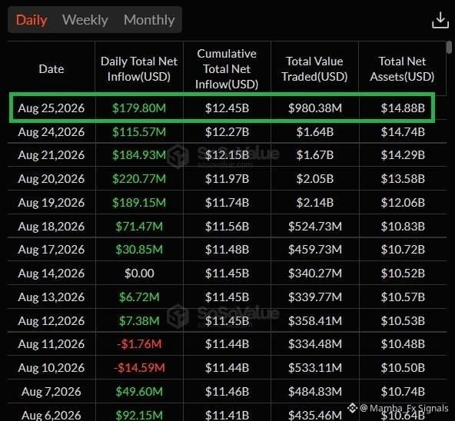455x421 pixels.
Task: Select the Aug 12,2026 date cell
Action: pyautogui.click(x=51, y=321)
